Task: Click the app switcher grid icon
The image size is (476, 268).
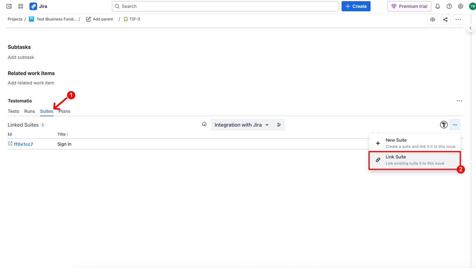Action: click(x=20, y=6)
